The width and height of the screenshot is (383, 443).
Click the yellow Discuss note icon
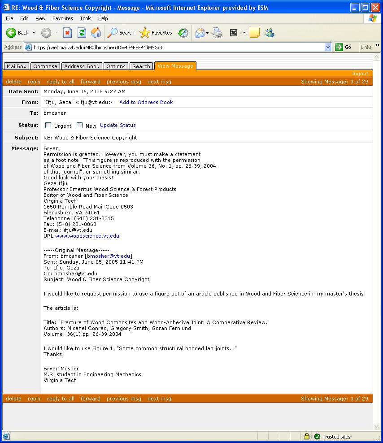click(255, 33)
